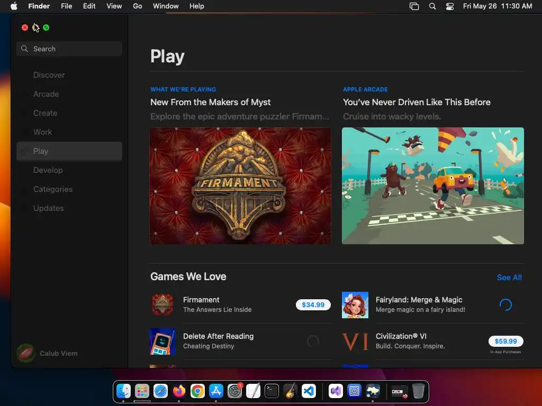Open Fairyland: Merge & Magic app icon
Image resolution: width=542 pixels, height=406 pixels.
point(355,305)
